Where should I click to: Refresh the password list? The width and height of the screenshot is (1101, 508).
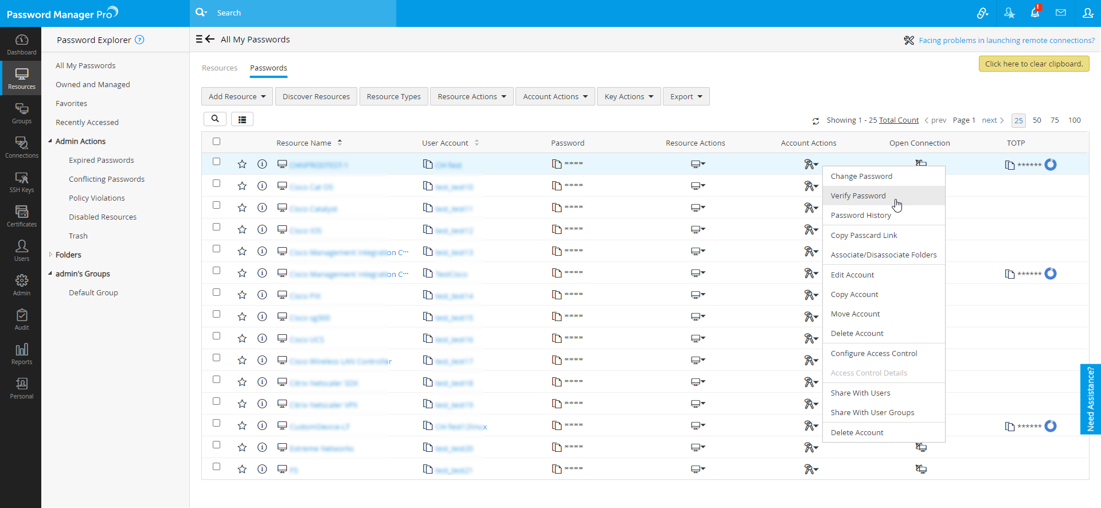click(x=815, y=121)
